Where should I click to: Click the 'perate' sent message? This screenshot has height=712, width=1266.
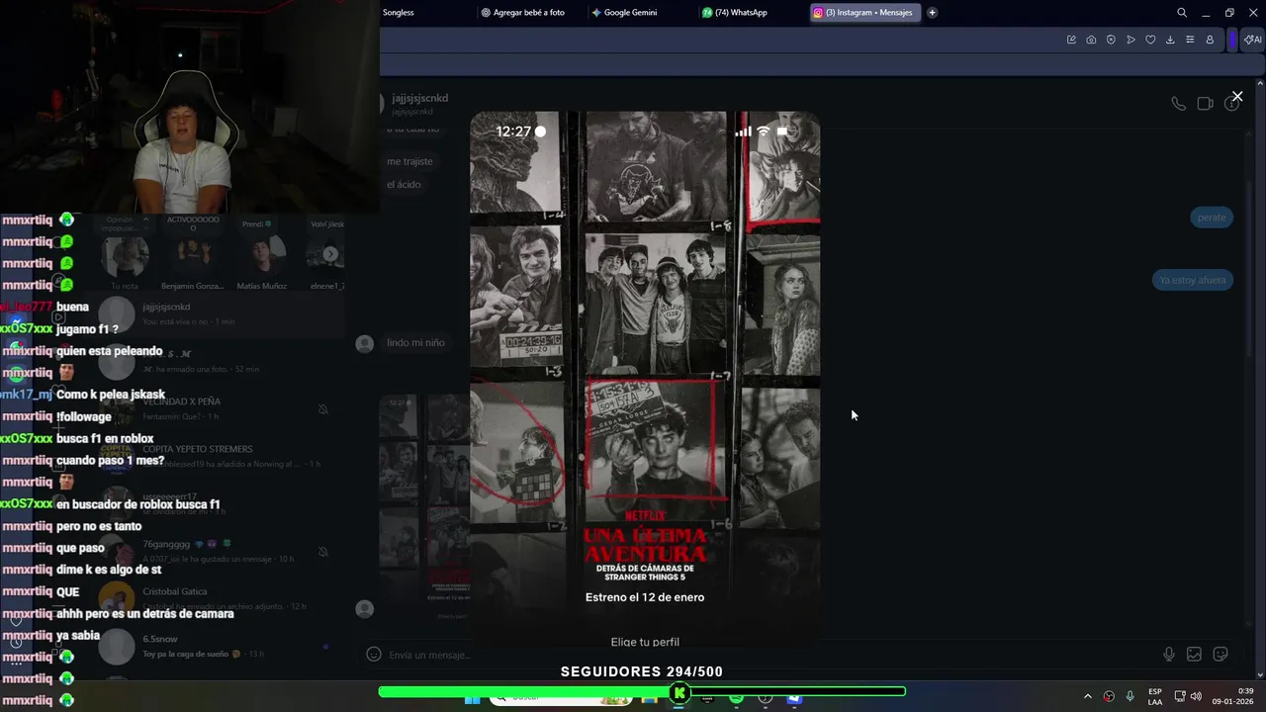[1212, 218]
